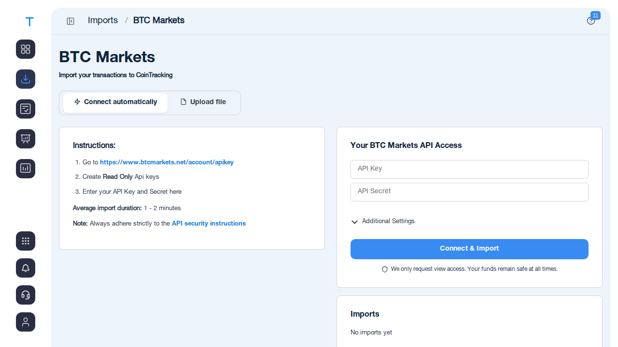
Task: Click 'Enter your API Key and Secret here' step
Action: 132,192
